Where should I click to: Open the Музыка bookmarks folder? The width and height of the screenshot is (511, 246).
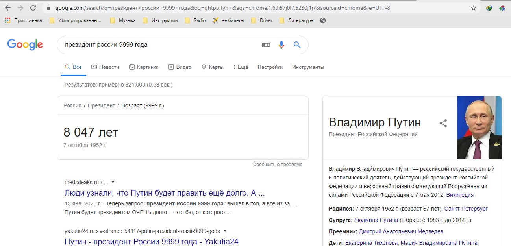123,20
